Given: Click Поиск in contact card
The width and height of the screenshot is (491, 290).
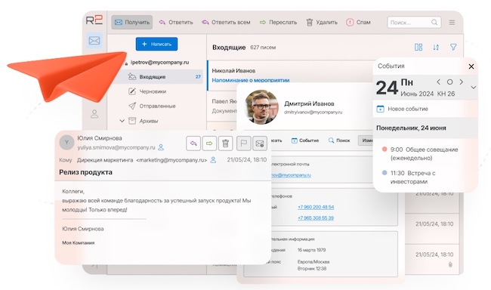Looking at the screenshot, I should (x=339, y=140).
